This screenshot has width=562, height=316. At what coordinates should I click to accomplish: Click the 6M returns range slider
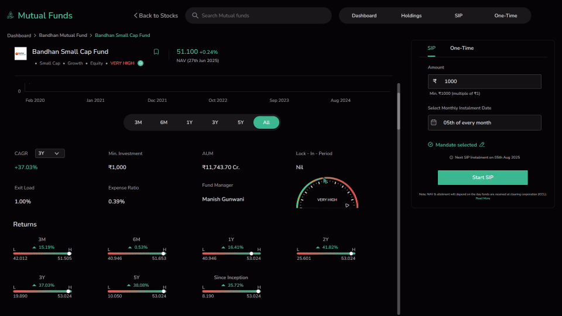tap(137, 253)
